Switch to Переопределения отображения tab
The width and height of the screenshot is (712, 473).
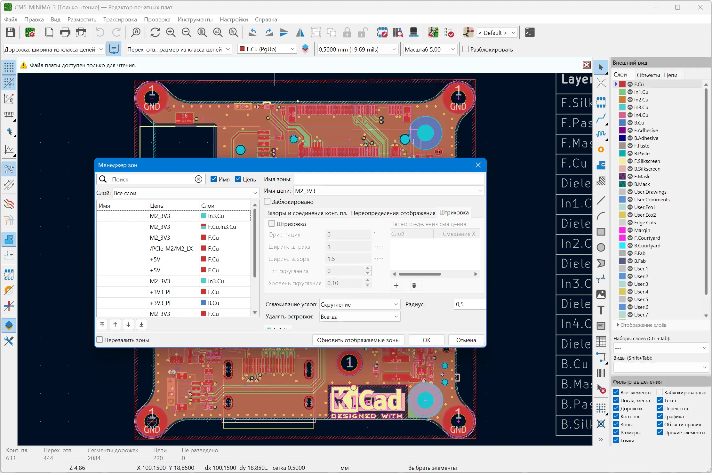point(393,213)
